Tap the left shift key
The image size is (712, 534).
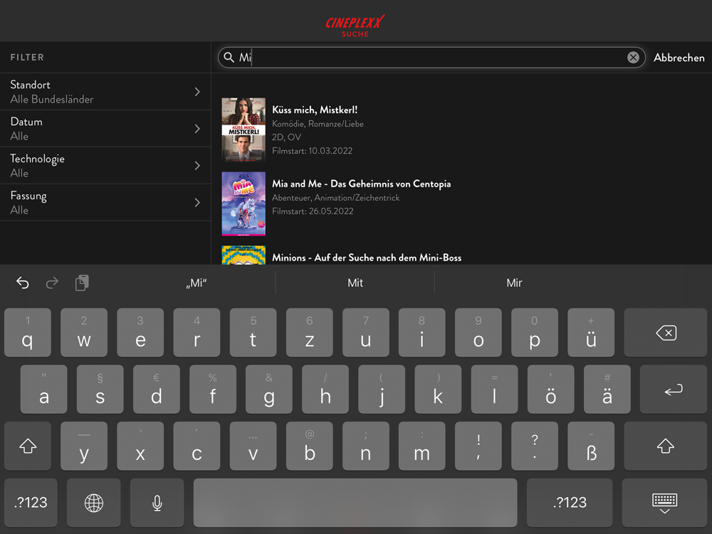point(28,446)
